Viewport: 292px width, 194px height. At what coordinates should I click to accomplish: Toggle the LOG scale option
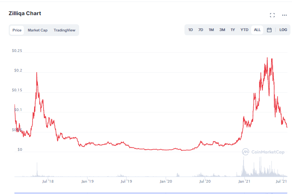tap(283, 30)
